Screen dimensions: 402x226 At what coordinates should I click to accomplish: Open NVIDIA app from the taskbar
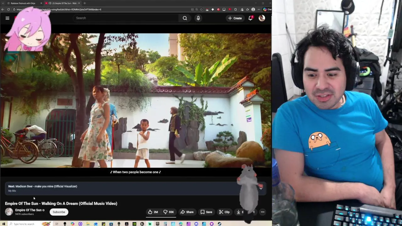point(134,224)
